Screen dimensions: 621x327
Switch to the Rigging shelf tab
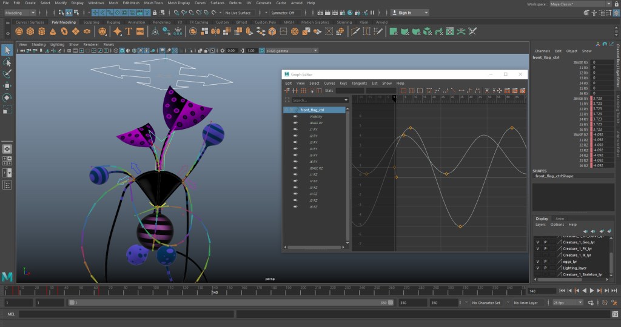(x=114, y=22)
